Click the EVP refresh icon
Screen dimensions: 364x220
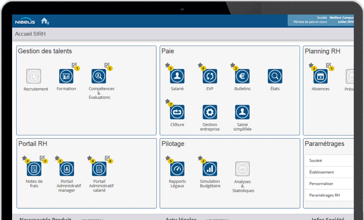(210, 76)
